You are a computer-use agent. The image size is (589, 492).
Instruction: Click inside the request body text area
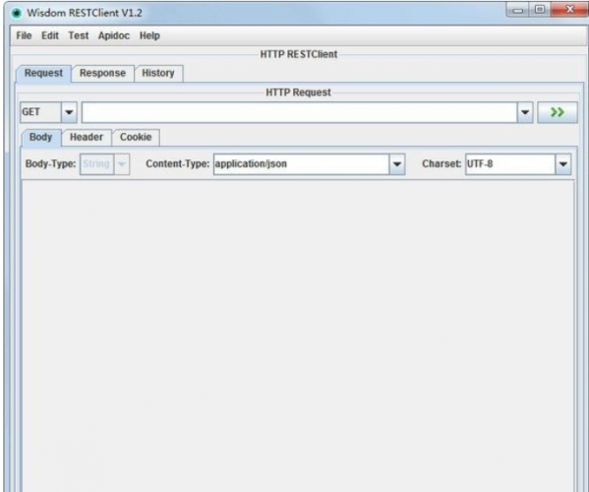tap(298, 335)
